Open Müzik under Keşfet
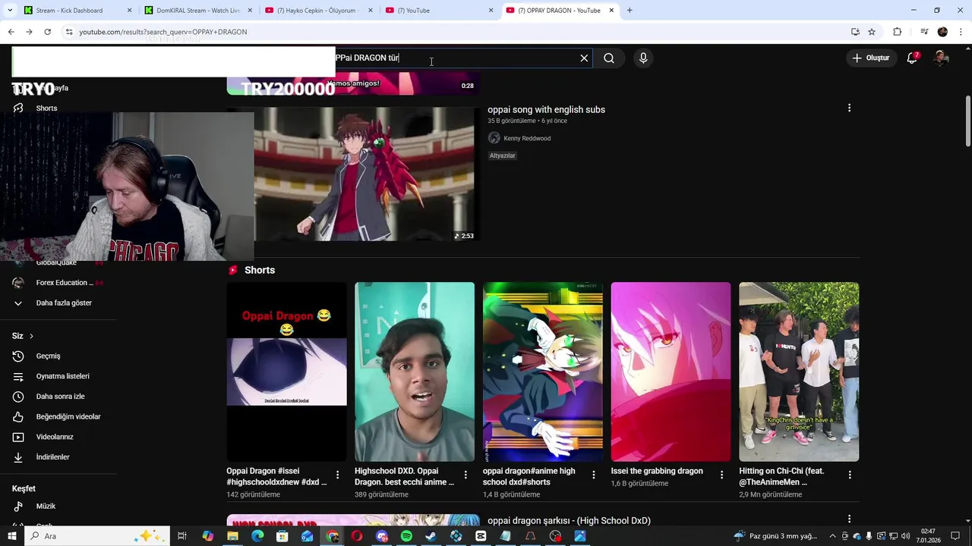This screenshot has width=972, height=546. (46, 506)
